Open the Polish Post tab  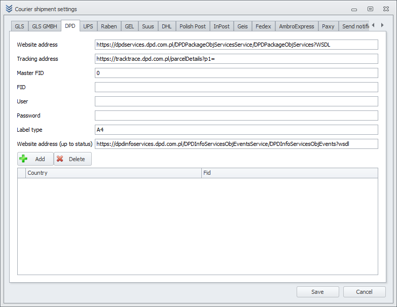[193, 26]
